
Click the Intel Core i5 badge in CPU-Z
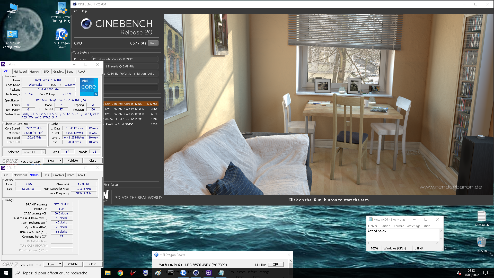pyautogui.click(x=89, y=87)
